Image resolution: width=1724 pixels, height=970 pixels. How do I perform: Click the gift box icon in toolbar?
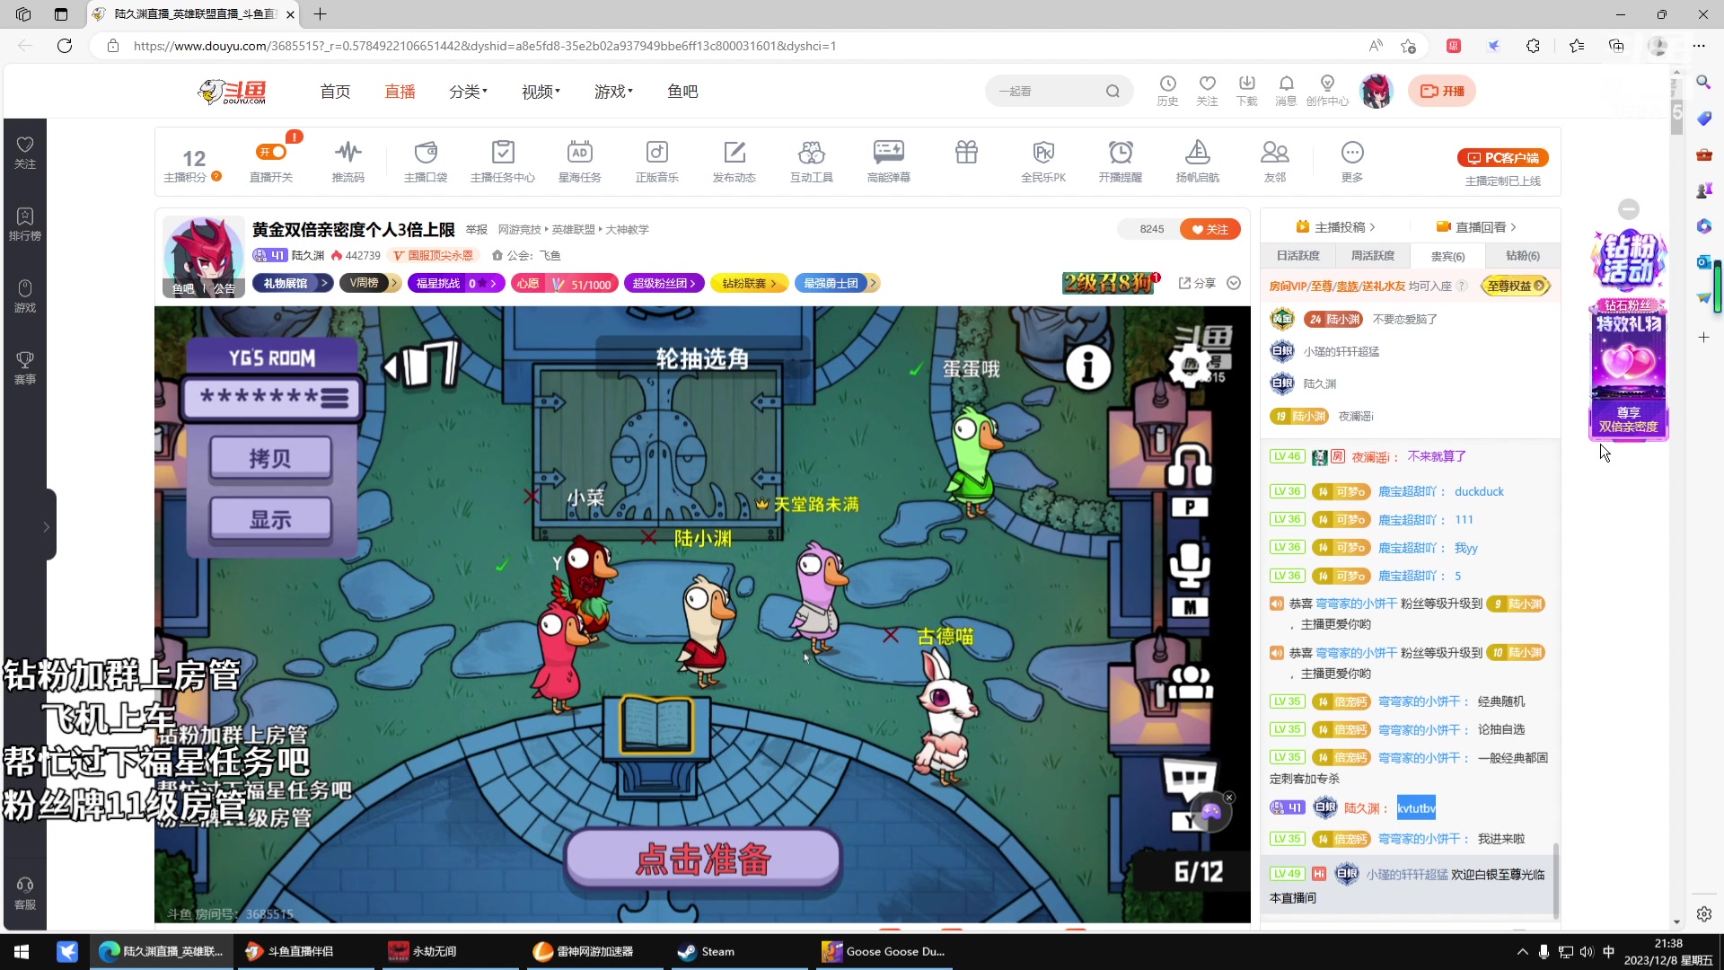click(x=966, y=153)
